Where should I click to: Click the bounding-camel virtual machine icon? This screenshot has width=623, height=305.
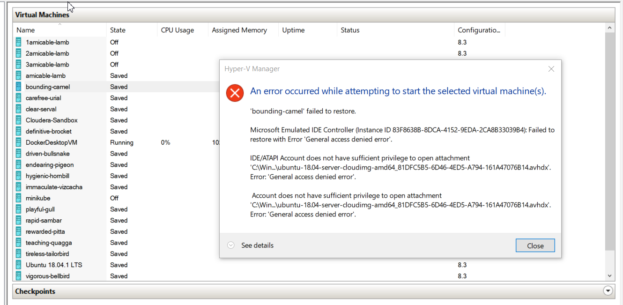[18, 87]
